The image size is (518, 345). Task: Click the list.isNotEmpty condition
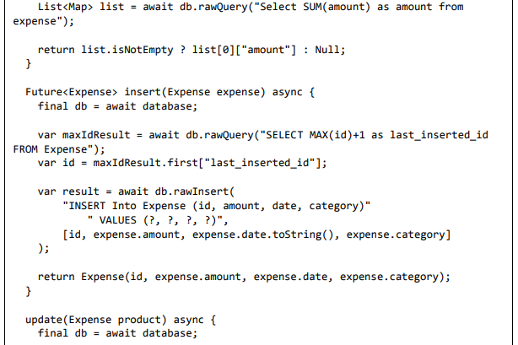132,50
